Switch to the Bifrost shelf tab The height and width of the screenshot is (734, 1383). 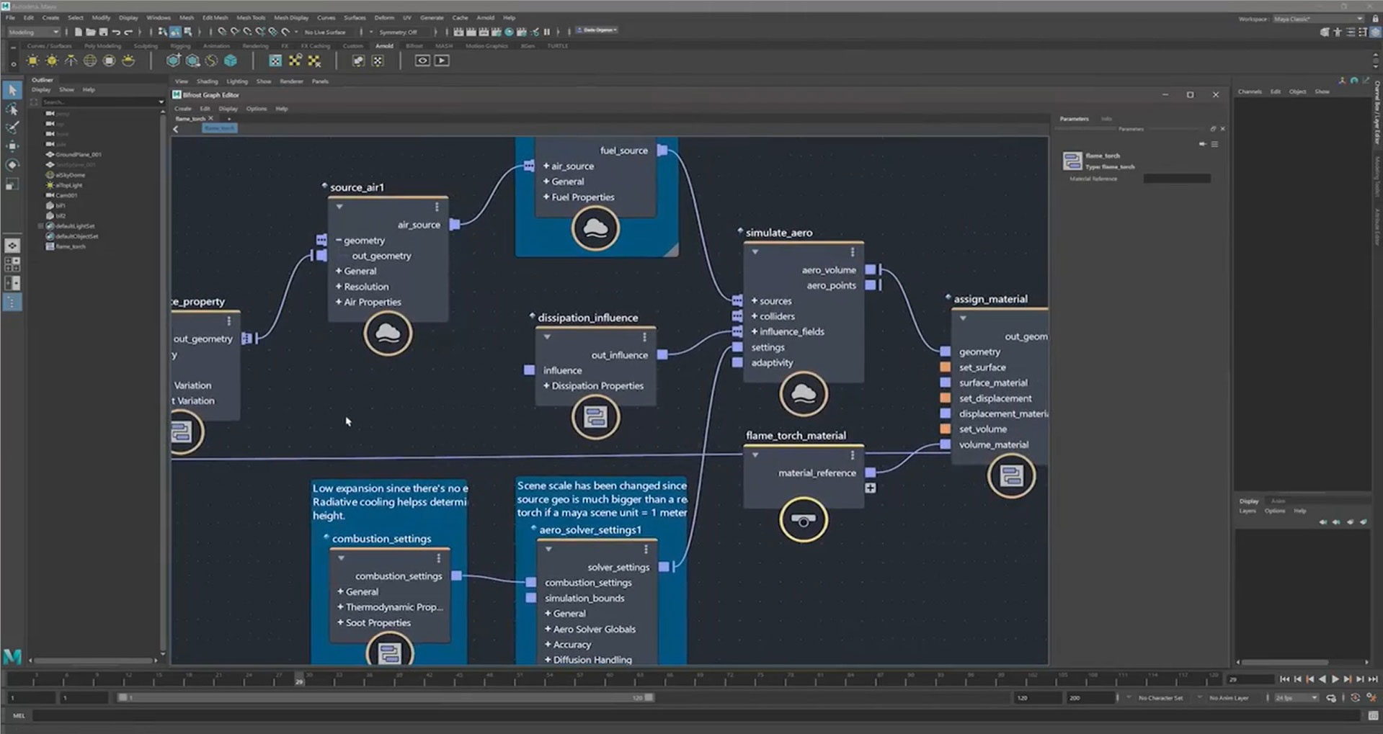[414, 46]
